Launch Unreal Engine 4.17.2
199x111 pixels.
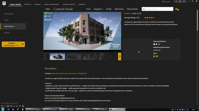tap(12, 44)
